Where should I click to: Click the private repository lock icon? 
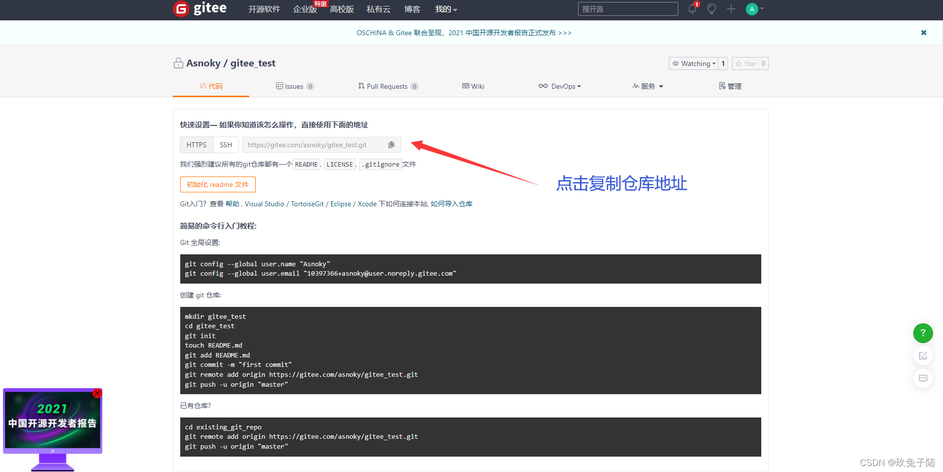pos(178,63)
